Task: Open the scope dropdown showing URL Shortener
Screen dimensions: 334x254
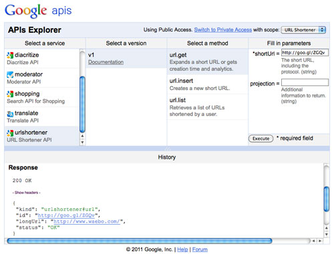Action: coord(303,30)
